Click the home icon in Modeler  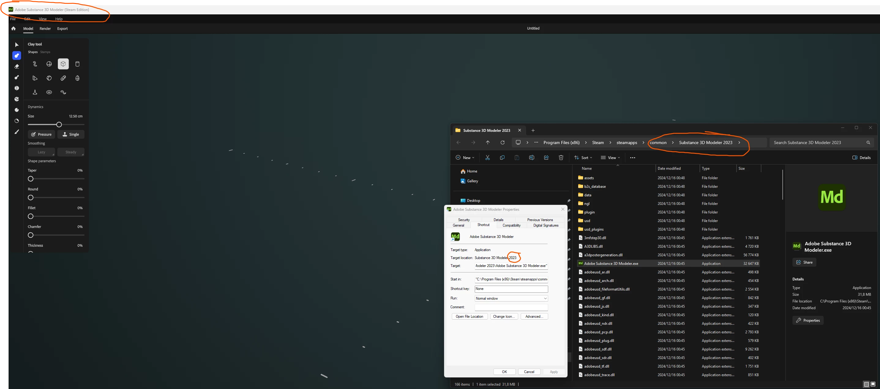(13, 29)
